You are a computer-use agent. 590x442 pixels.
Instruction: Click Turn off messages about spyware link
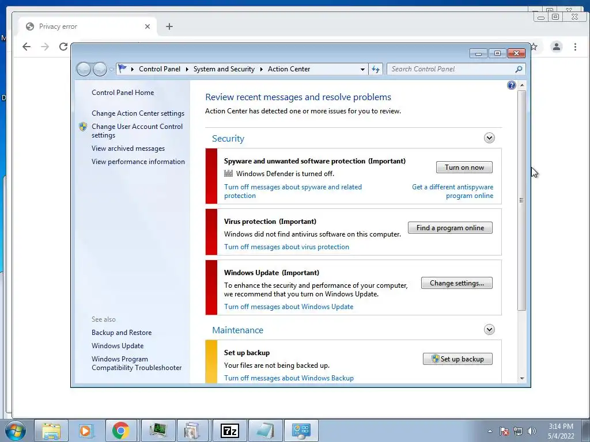tap(293, 191)
